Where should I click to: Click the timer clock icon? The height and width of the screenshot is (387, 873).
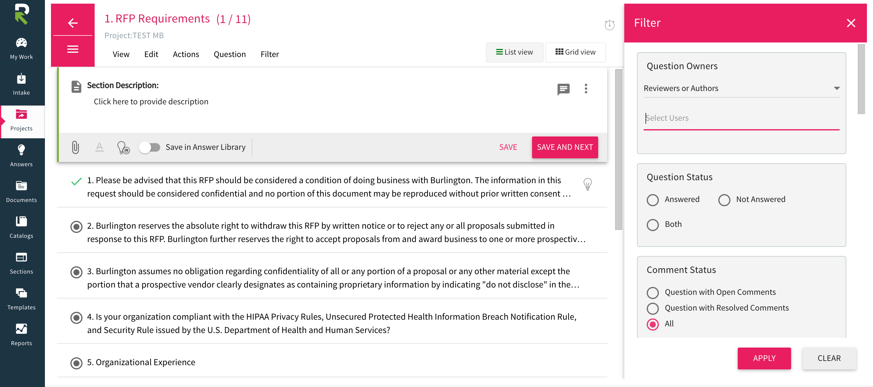click(x=609, y=25)
